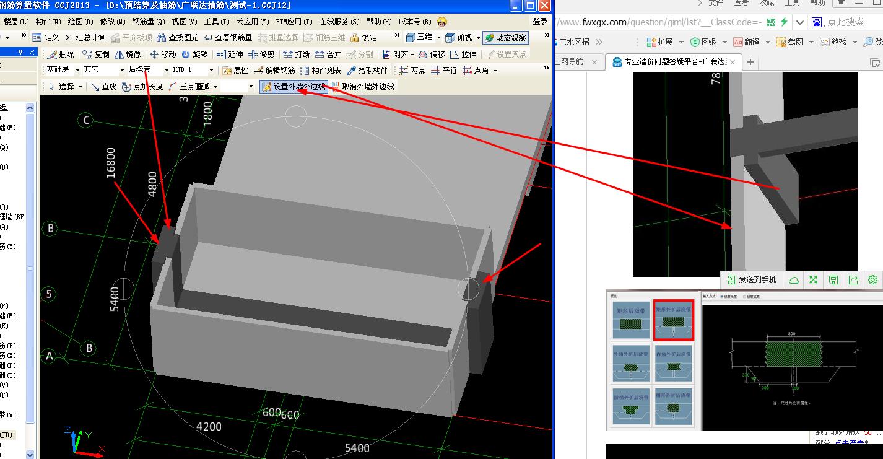This screenshot has height=459, width=883.
Task: Click the QR code icon in address bar
Action: click(x=770, y=22)
